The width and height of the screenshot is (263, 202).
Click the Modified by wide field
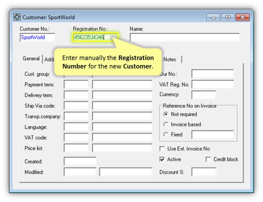point(126,172)
